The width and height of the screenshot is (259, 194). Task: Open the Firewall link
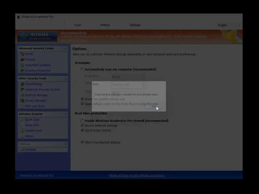[x=30, y=60]
